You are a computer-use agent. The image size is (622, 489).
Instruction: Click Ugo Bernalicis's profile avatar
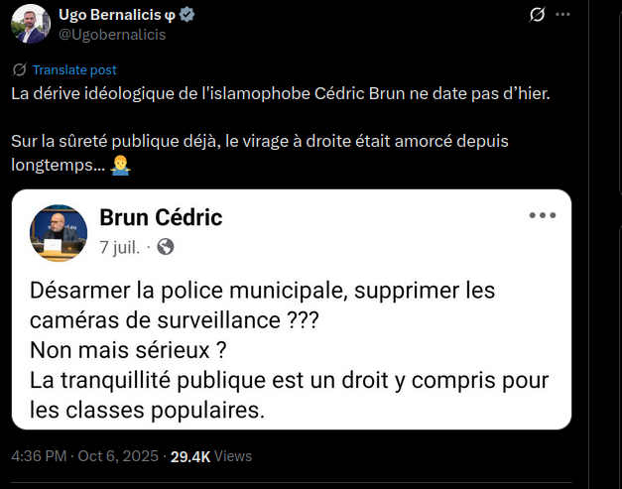[31, 24]
